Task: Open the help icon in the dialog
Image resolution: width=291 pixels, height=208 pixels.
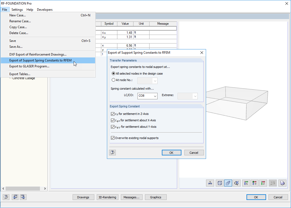Action: pyautogui.click(x=112, y=152)
